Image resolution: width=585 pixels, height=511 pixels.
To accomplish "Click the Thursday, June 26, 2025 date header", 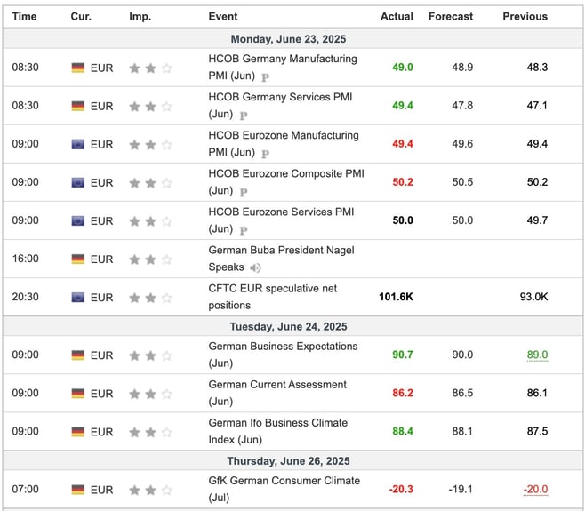I will tap(288, 461).
